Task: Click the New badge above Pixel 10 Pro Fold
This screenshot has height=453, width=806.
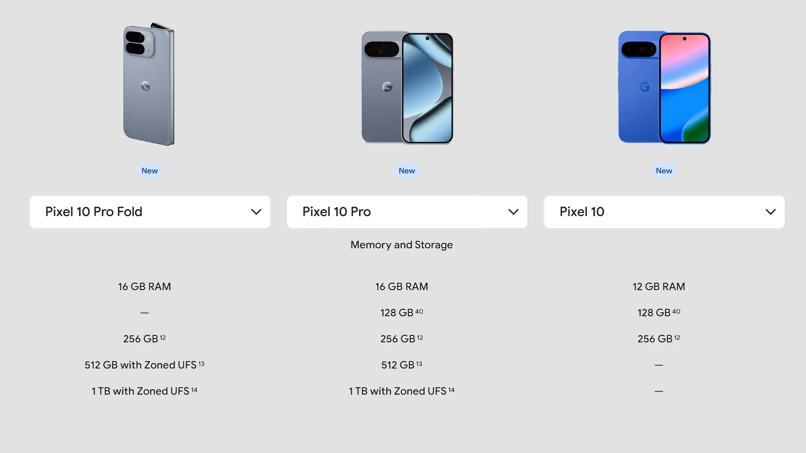Action: pos(150,171)
